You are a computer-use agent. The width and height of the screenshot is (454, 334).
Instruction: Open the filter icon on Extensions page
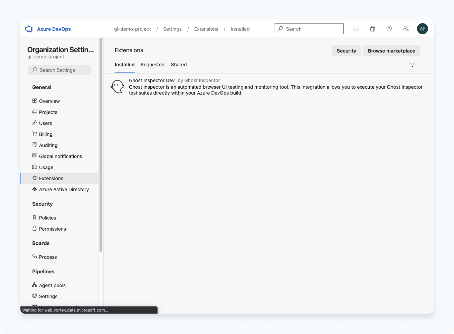pyautogui.click(x=412, y=64)
